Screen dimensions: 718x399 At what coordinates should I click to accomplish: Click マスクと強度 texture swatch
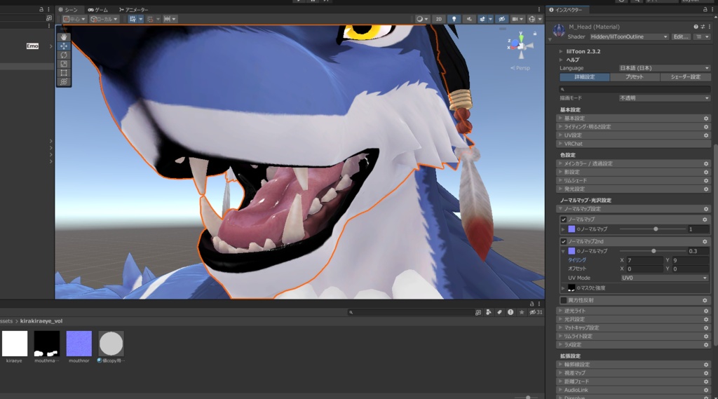pos(571,288)
